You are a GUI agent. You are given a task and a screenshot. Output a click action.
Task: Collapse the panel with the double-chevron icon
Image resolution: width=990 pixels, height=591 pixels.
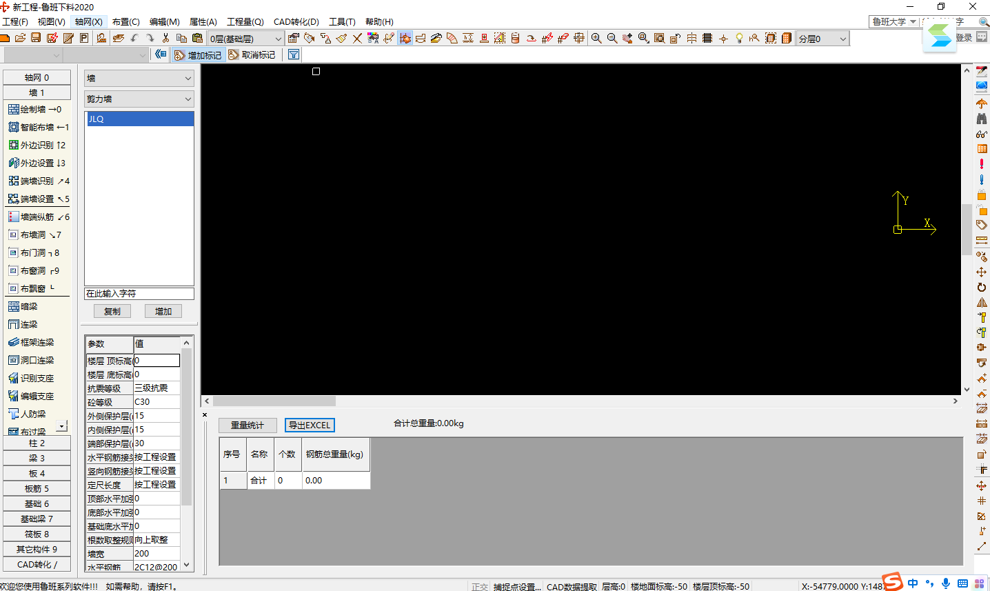click(x=161, y=54)
